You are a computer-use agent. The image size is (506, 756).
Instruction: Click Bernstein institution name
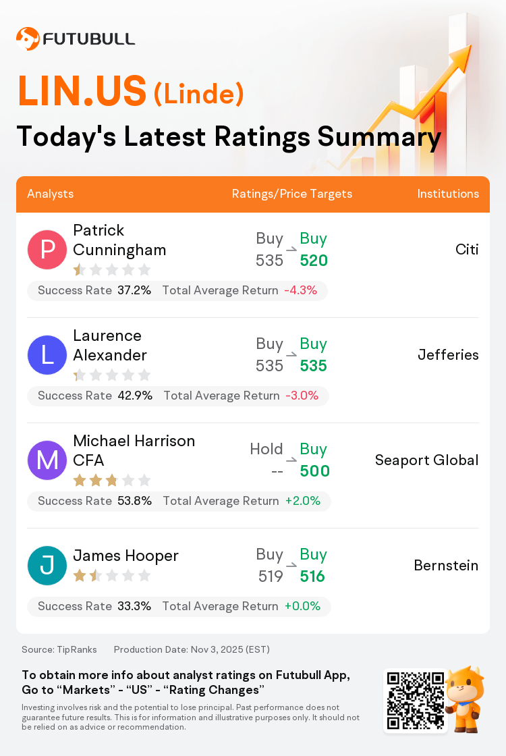446,566
